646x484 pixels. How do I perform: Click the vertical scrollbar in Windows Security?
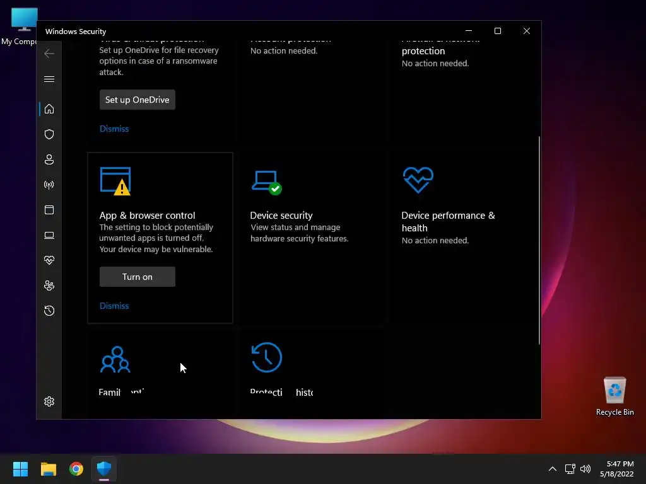tap(539, 240)
